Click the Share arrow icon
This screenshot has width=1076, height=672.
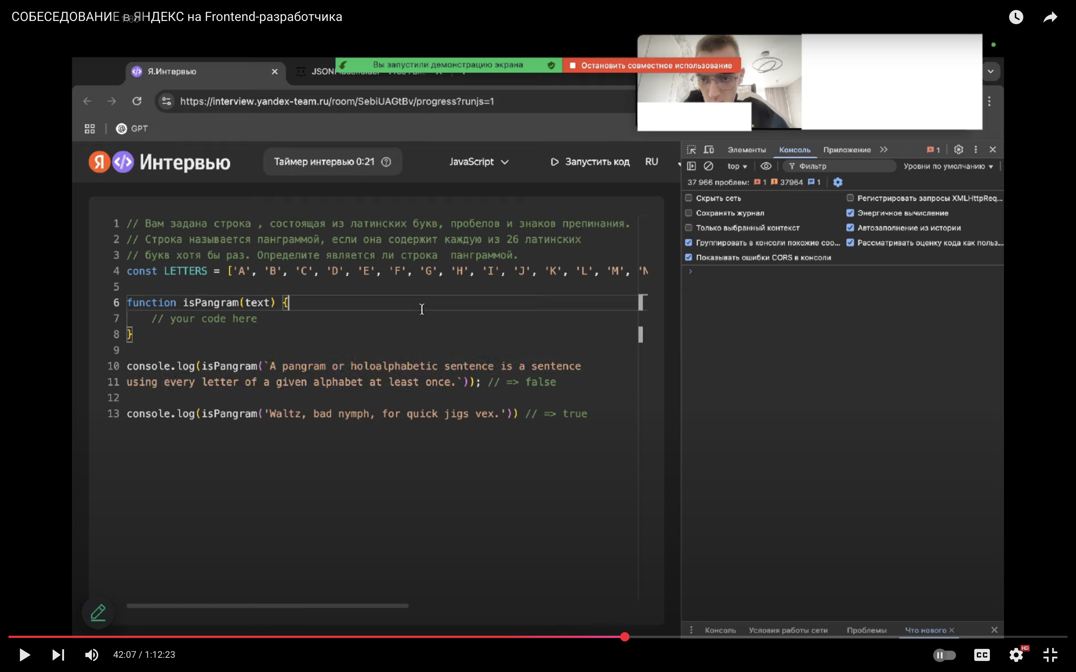pyautogui.click(x=1050, y=17)
